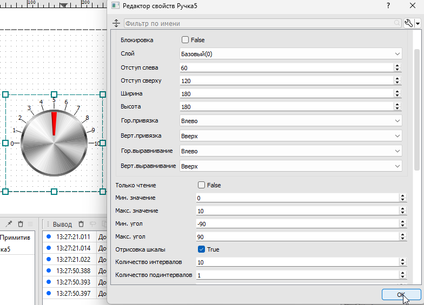Click trash icon in Вывод panel

tap(81, 224)
